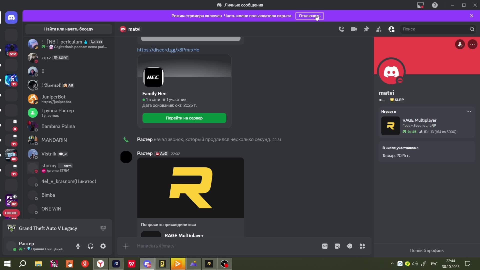Image resolution: width=480 pixels, height=270 pixels.
Task: Toggle headphones deafen
Action: [90, 246]
